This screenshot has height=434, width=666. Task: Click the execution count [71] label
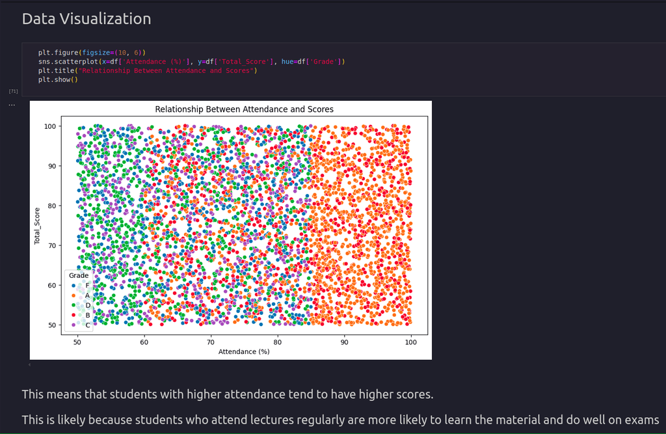(x=14, y=91)
